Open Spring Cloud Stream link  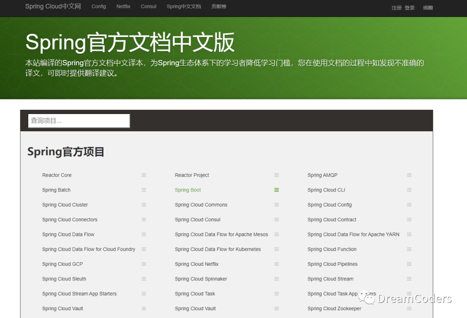[330, 279]
